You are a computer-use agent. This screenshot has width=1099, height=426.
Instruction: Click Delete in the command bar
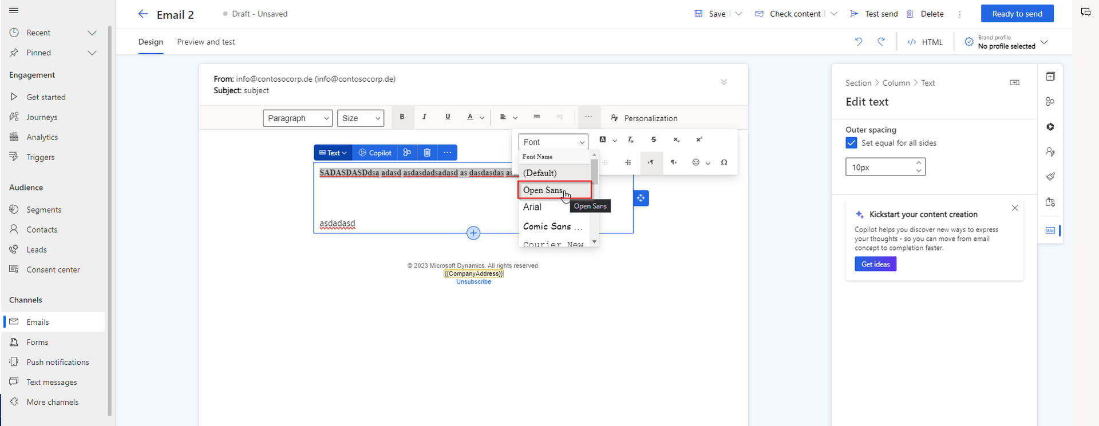tap(925, 14)
